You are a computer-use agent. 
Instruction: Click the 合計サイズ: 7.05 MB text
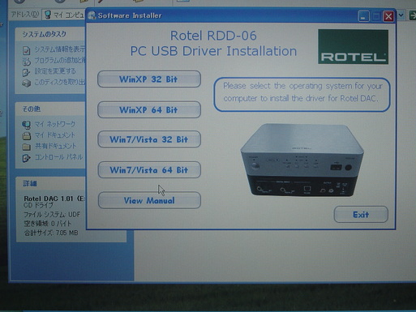[51, 233]
